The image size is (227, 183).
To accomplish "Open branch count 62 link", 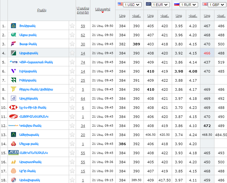I will point(83,35).
